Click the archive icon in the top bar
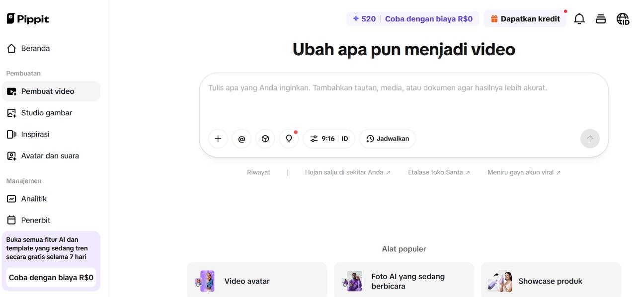636x297 pixels. point(601,18)
